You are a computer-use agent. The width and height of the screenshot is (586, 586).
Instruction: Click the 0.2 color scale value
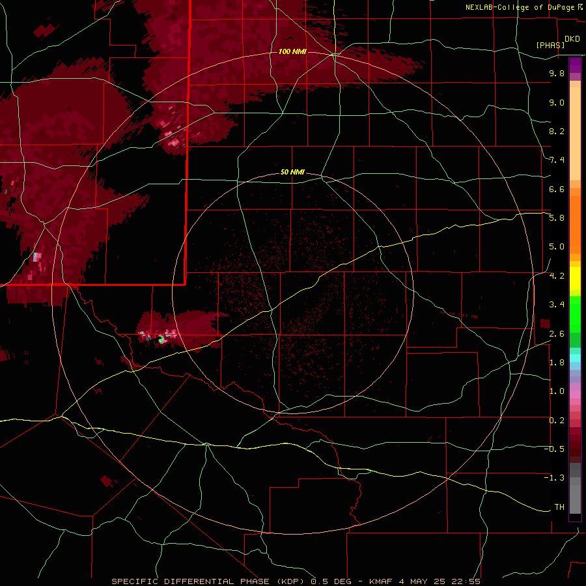557,421
